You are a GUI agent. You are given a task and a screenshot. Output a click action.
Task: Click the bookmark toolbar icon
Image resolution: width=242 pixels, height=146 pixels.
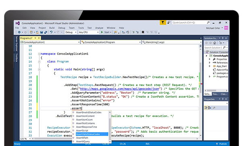tap(143, 32)
